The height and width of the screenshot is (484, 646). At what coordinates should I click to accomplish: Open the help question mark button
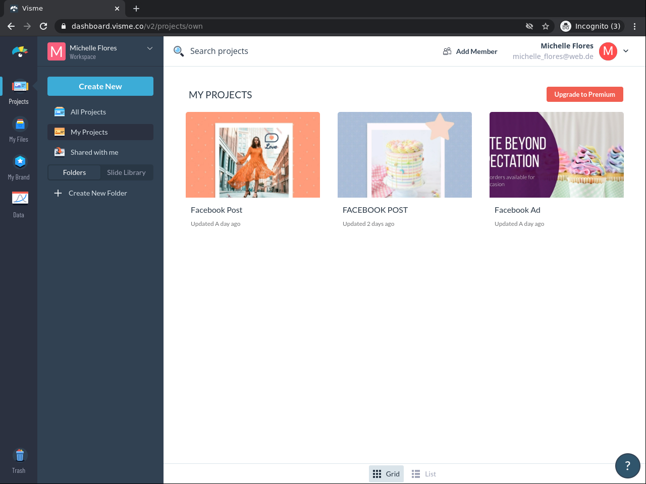628,466
